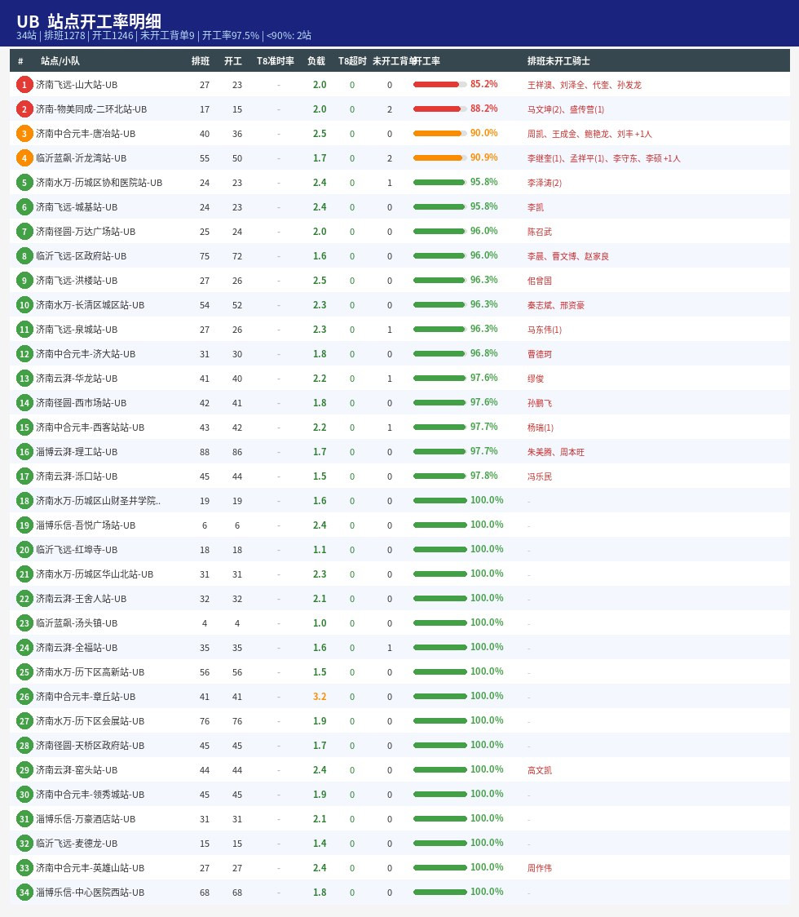
Task: Click the orange 3.2 load value for 章丘站
Action: (x=320, y=697)
